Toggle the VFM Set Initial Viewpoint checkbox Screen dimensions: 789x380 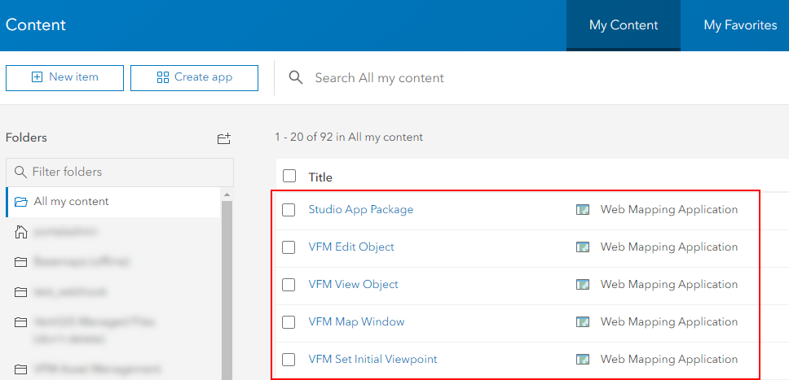(x=289, y=360)
